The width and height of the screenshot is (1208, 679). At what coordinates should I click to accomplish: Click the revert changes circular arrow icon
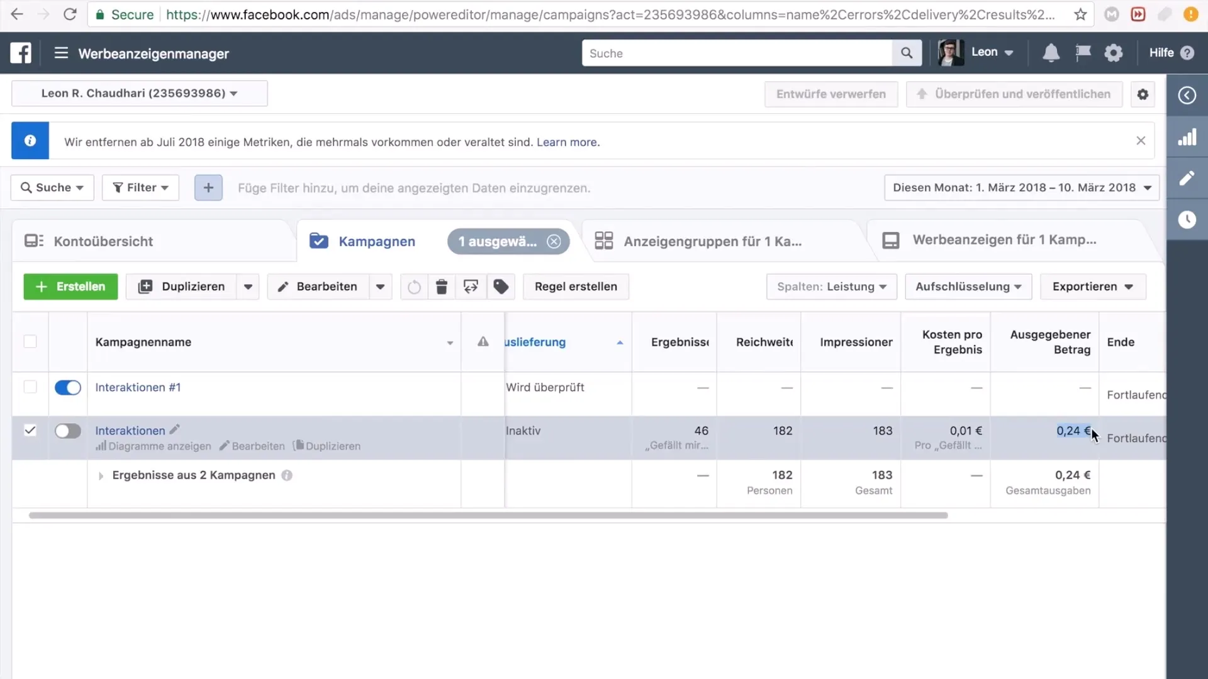pos(414,287)
